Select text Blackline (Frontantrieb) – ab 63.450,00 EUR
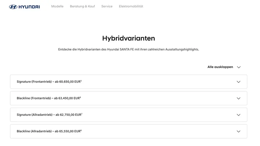This screenshot has width=260, height=146. [49, 98]
